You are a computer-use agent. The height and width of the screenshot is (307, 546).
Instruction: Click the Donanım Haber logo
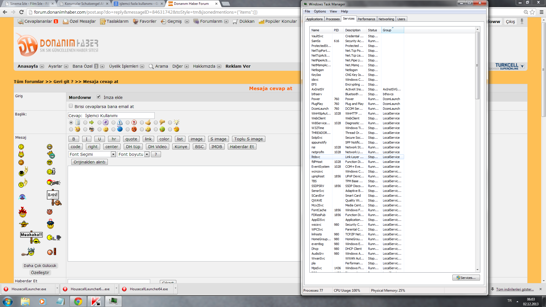click(x=57, y=44)
